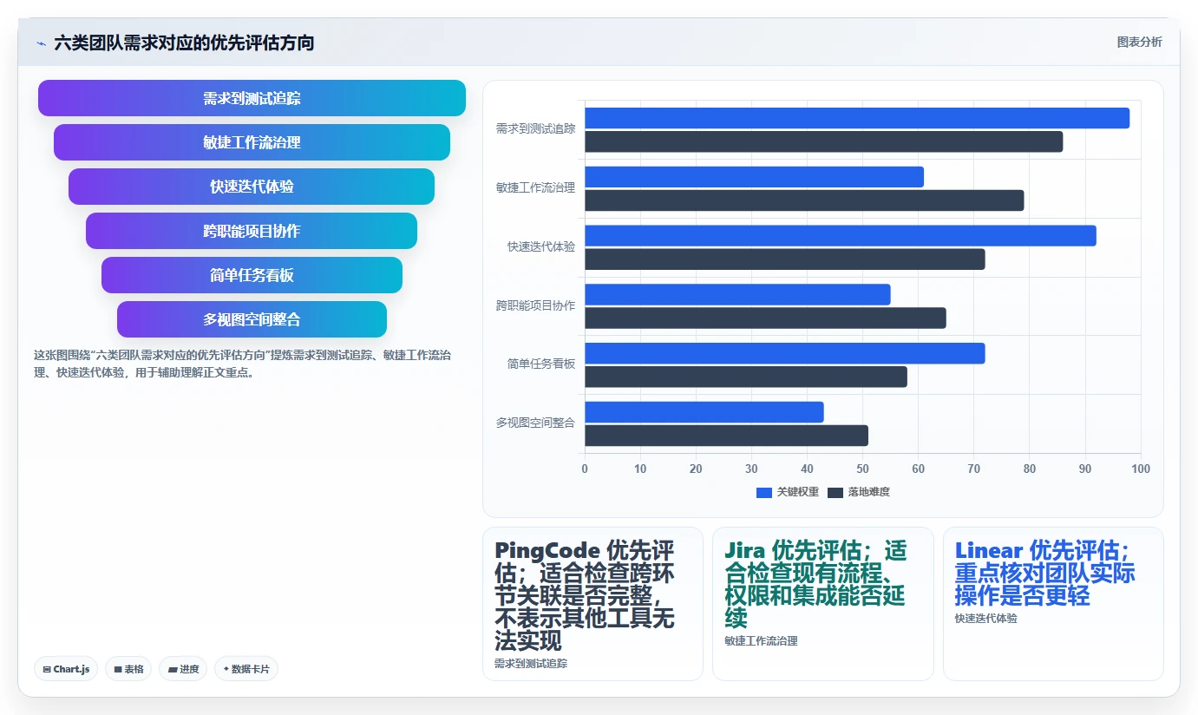The width and height of the screenshot is (1198, 715).
Task: Click the 落地难度 bar for 需求到测试追踪
Action: 823,141
